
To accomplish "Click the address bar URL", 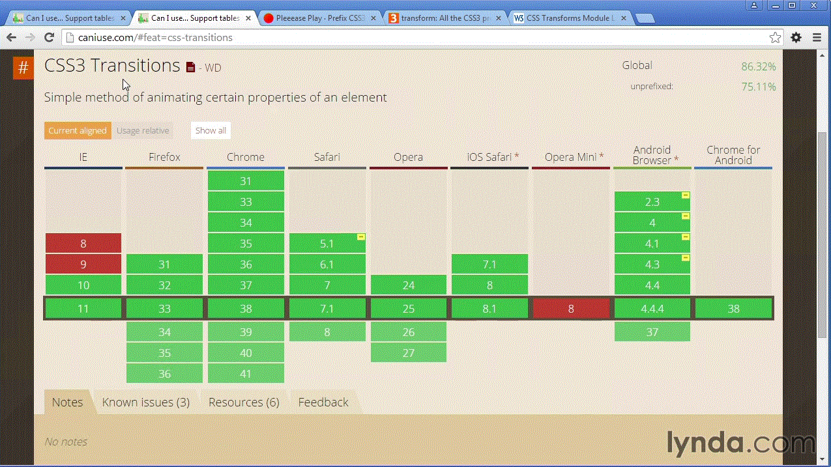I will point(155,38).
